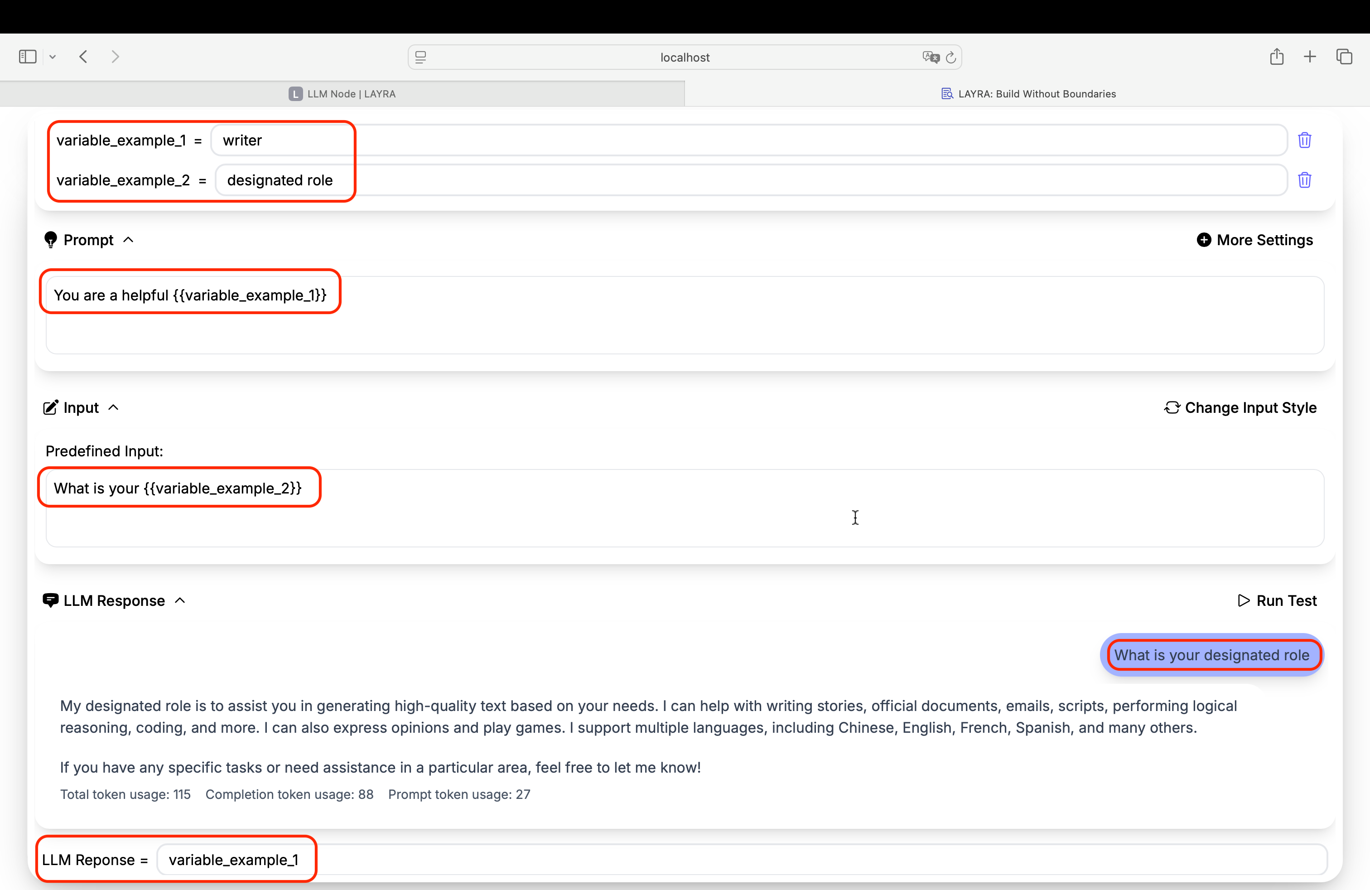Edit the variable_example_1 value field containing writer
The height and width of the screenshot is (890, 1370).
tap(749, 140)
